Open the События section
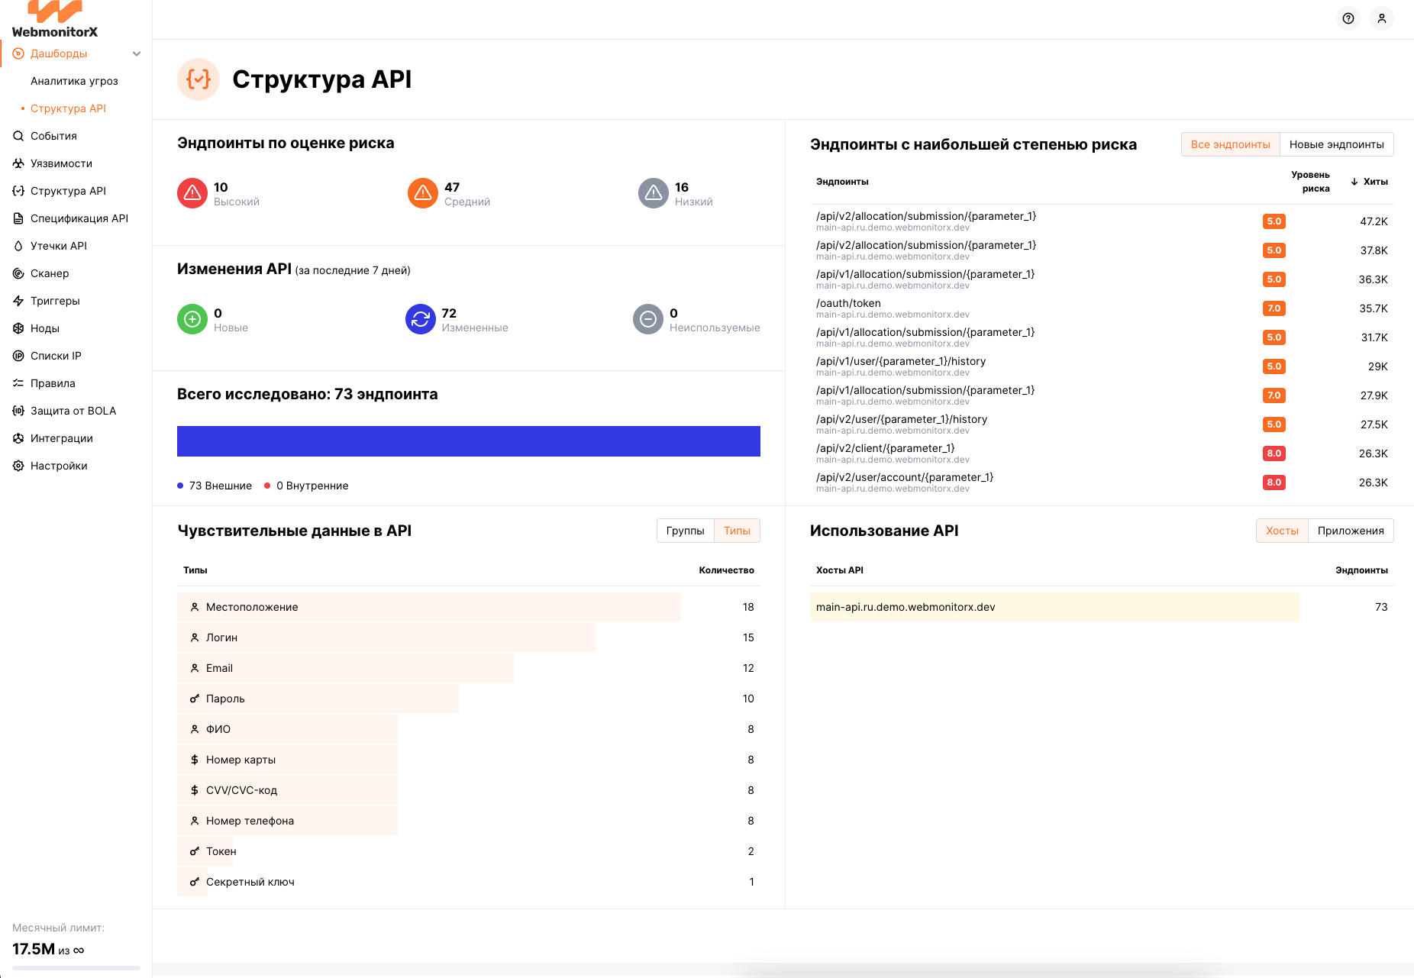This screenshot has width=1414, height=978. [x=53, y=136]
